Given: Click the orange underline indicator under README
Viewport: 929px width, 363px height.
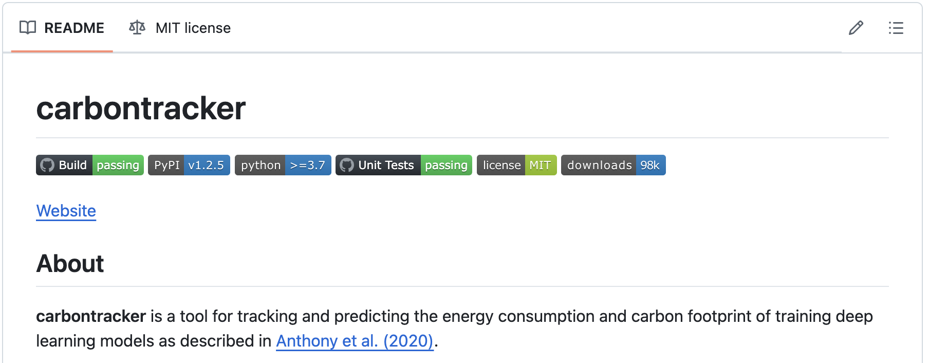Looking at the screenshot, I should 62,51.
